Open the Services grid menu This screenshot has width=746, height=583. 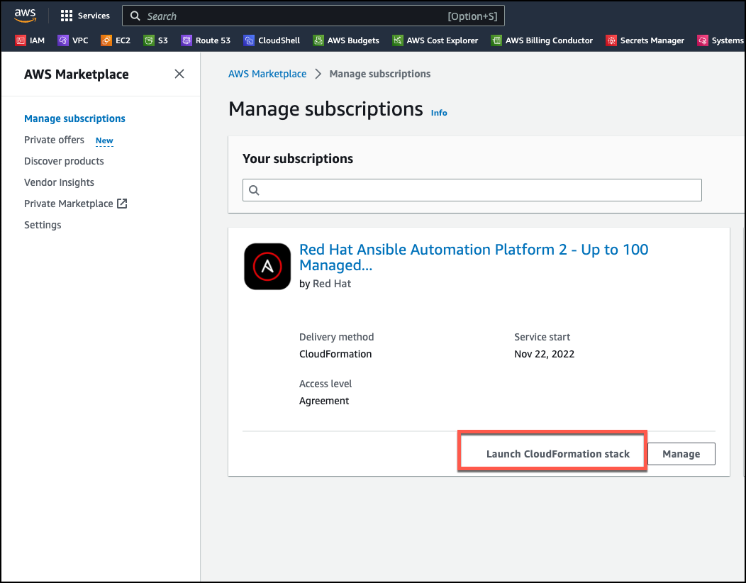pos(66,16)
